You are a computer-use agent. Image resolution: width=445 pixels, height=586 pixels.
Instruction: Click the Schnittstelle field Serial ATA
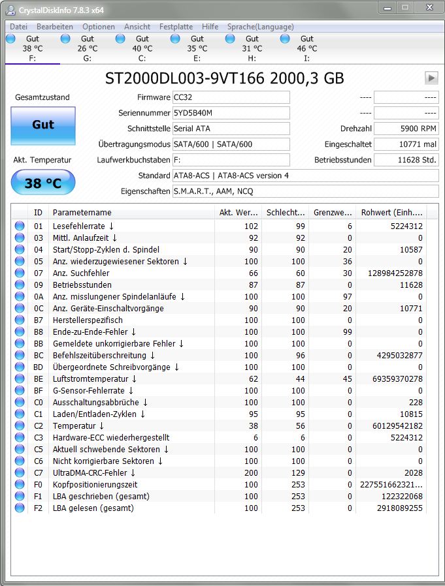click(231, 129)
